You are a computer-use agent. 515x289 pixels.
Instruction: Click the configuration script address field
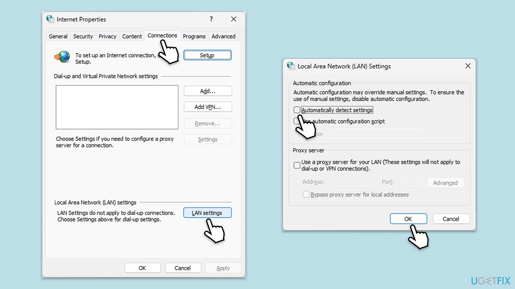click(377, 134)
